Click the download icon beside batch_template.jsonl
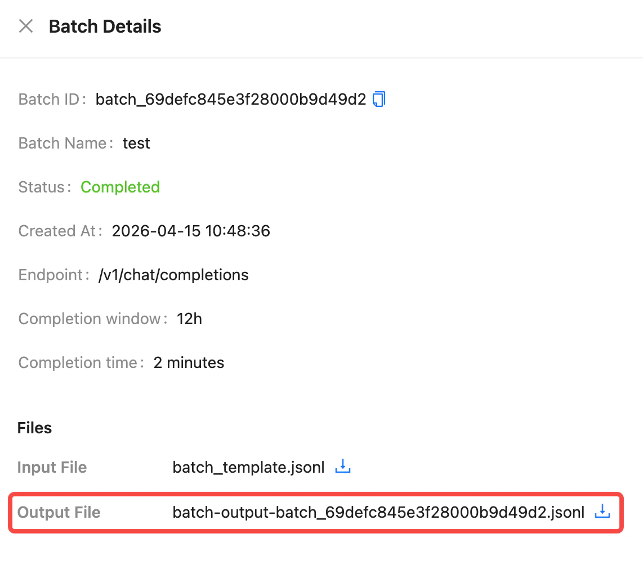 (343, 467)
